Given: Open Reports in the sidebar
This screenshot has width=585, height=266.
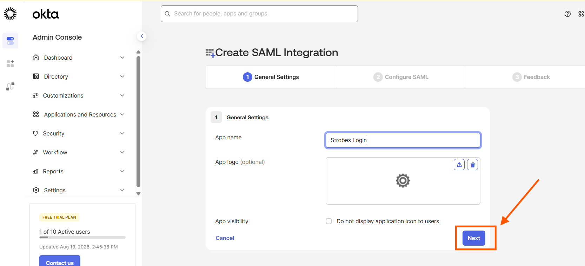Looking at the screenshot, I should pos(53,171).
